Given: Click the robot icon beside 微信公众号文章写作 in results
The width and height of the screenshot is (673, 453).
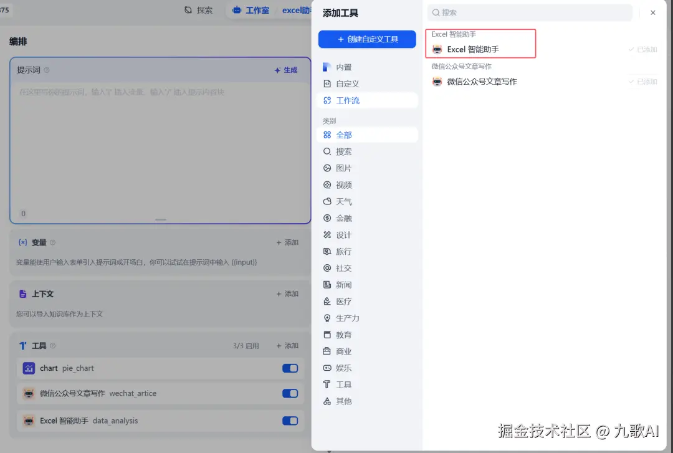Looking at the screenshot, I should [437, 82].
